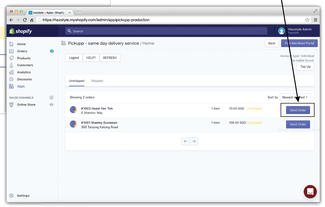This screenshot has height=207, width=325.
Task: Open the Sort by Newest dropdown
Action: click(295, 97)
